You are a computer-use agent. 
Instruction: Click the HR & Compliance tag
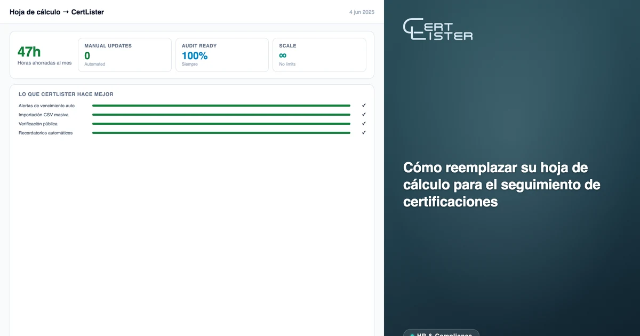click(441, 333)
